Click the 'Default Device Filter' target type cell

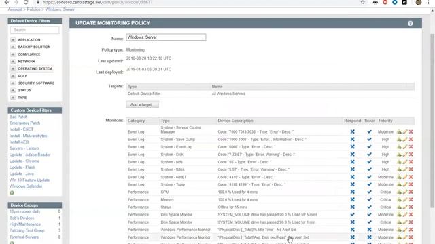point(144,94)
